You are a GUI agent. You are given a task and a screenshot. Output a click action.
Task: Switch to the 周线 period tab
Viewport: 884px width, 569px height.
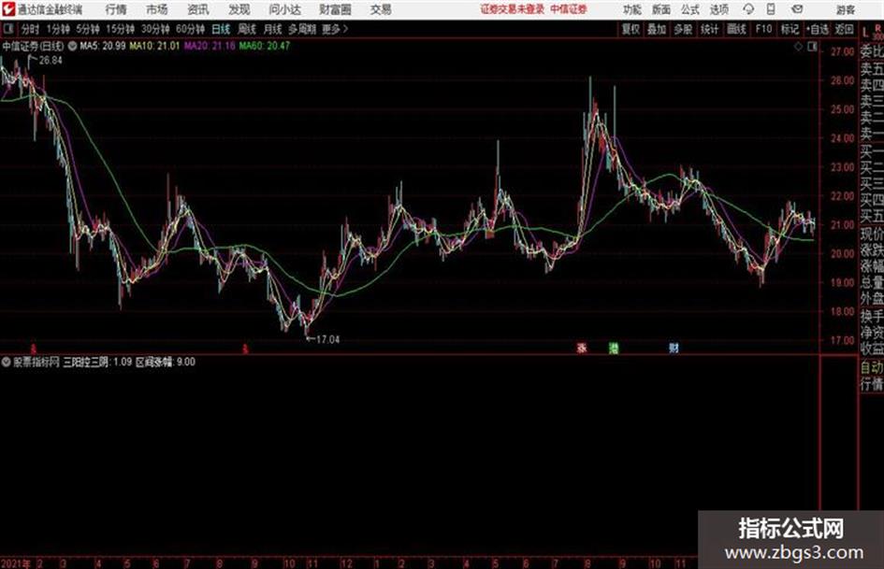click(247, 29)
